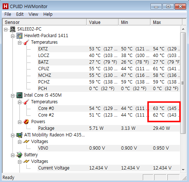Select the VIN0 voltage row
Image resolution: width=189 pixels, height=182 pixels.
click(x=109, y=148)
